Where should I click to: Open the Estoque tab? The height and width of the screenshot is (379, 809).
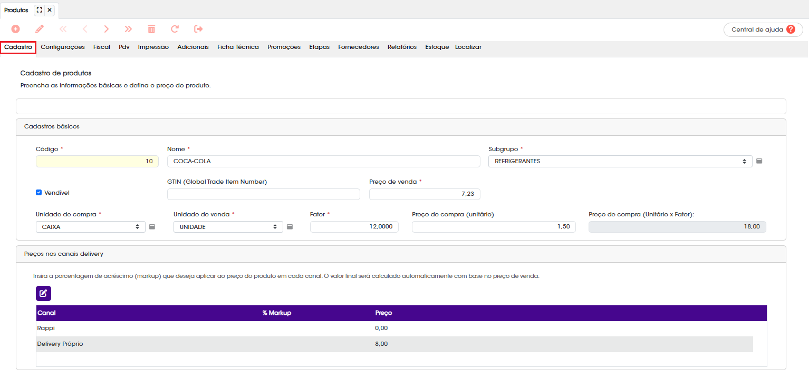(x=437, y=47)
